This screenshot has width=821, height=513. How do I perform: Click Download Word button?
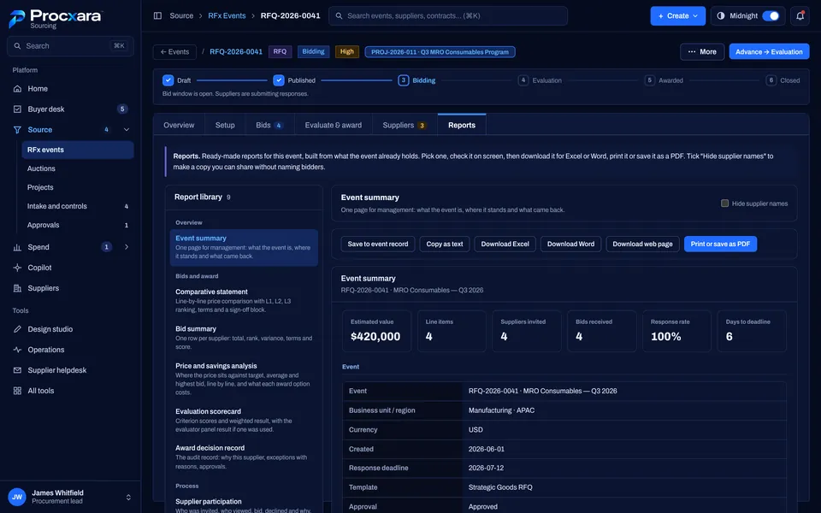click(x=570, y=244)
